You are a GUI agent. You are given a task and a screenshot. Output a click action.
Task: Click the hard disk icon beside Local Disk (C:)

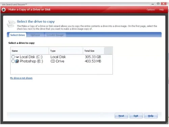click(x=17, y=57)
